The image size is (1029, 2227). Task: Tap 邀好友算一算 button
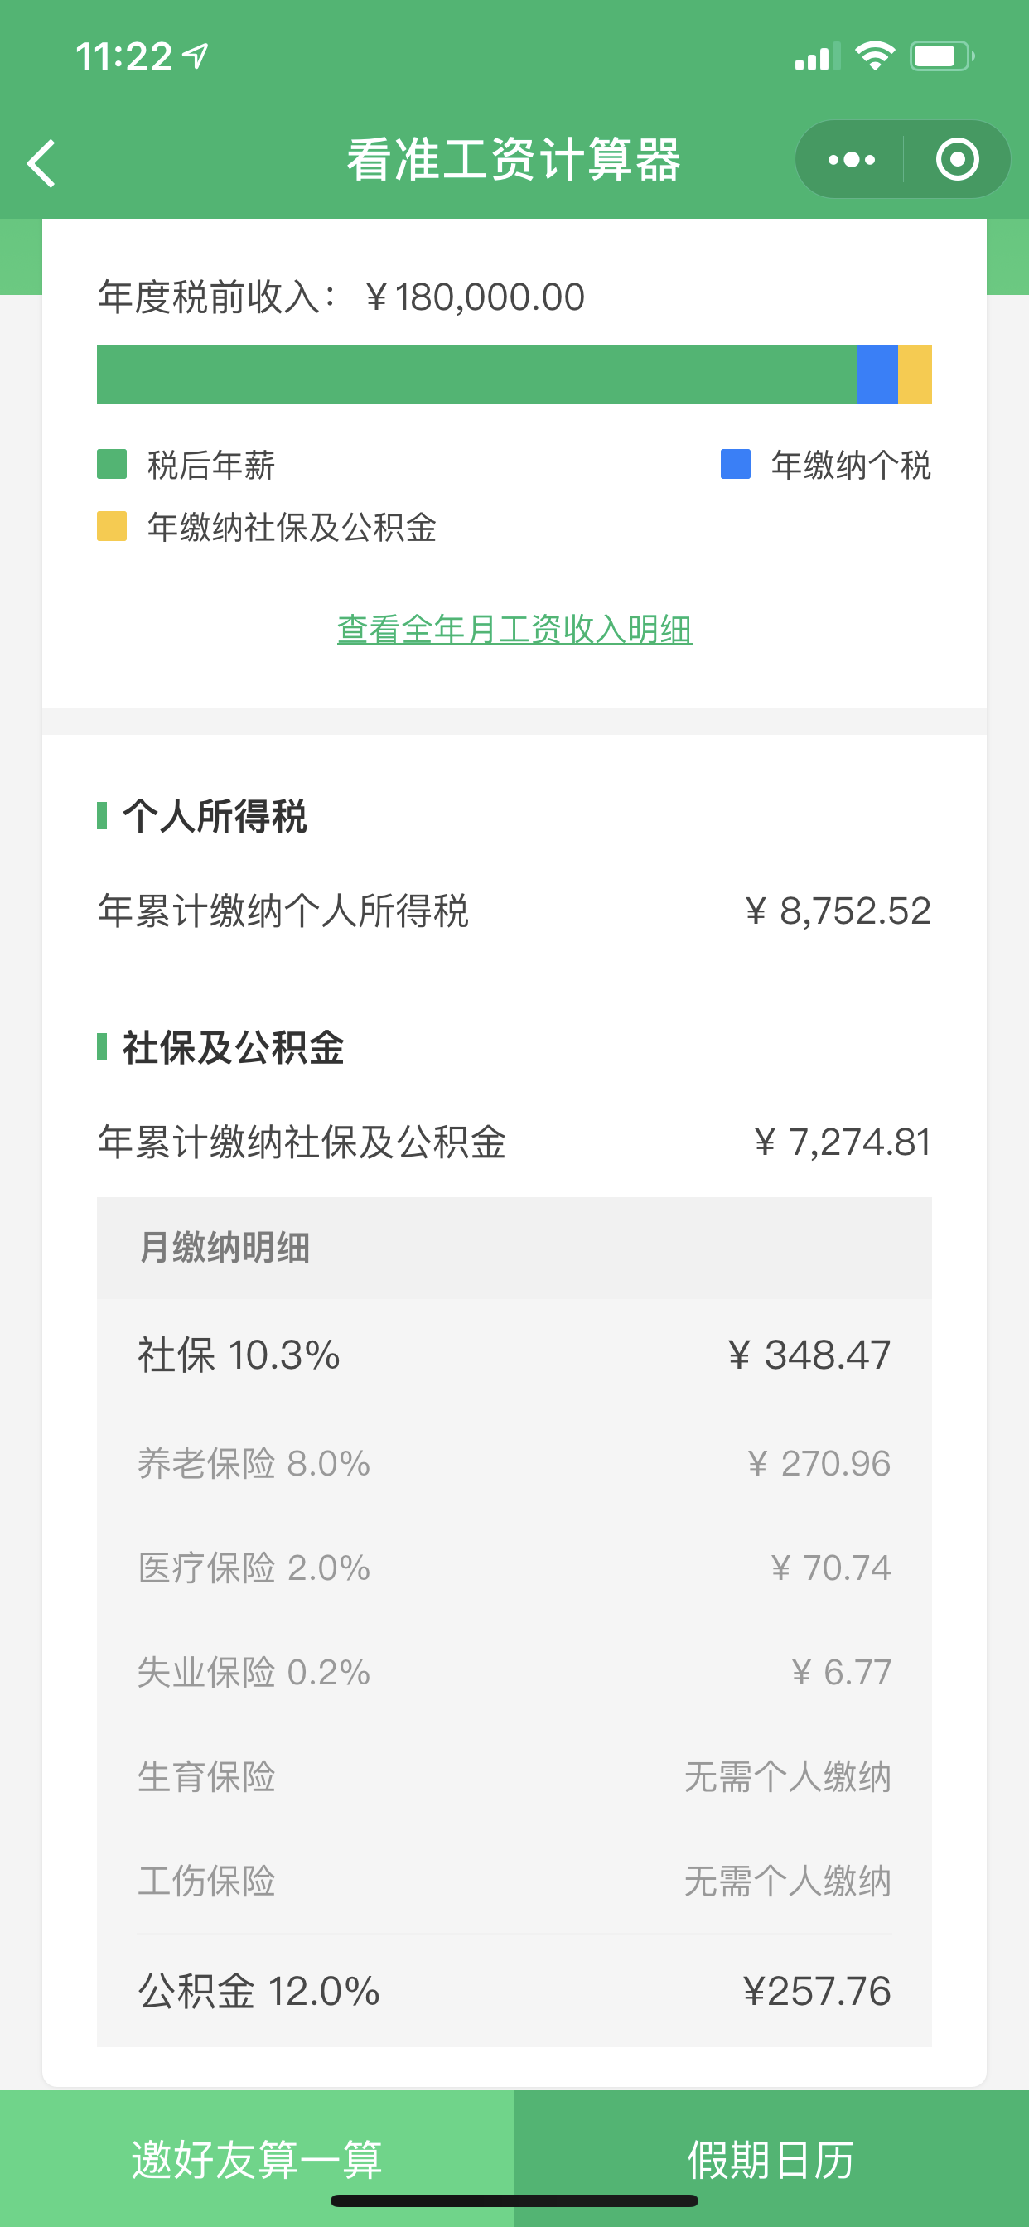(x=257, y=2159)
